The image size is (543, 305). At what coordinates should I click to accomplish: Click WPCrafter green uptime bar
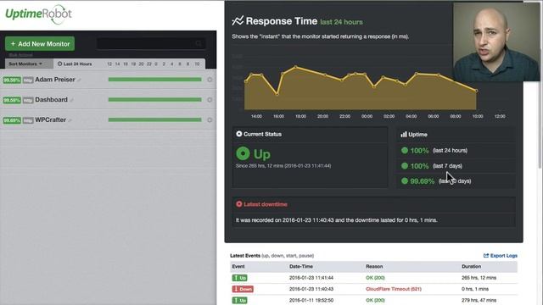tap(154, 119)
